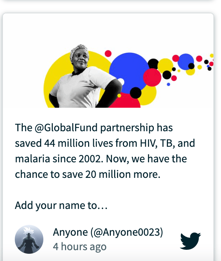Click the Anyone (@Anyone0023) username

pos(108,232)
